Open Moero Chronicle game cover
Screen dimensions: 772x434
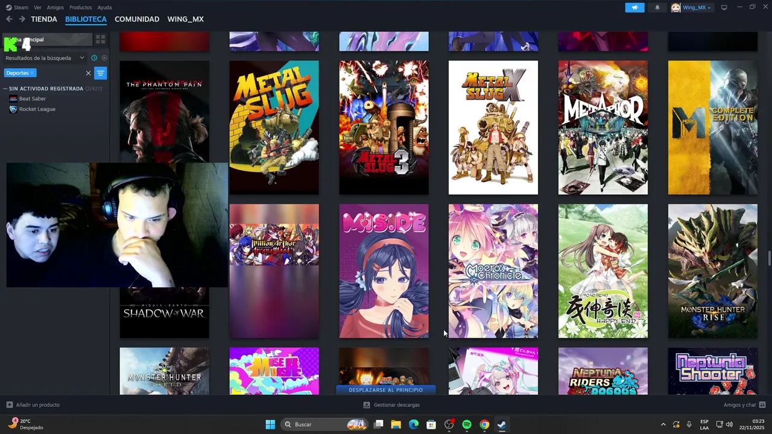coord(493,271)
